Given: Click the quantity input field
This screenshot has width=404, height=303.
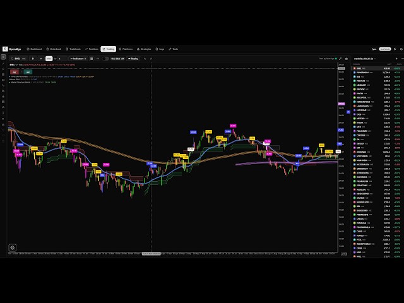Looking at the screenshot, I should [x=62, y=59].
